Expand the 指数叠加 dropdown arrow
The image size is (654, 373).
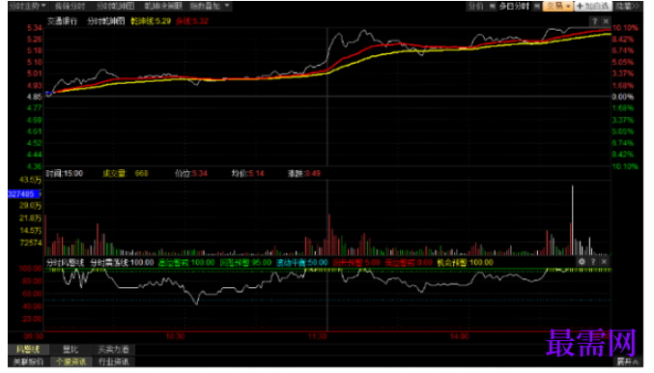point(227,6)
